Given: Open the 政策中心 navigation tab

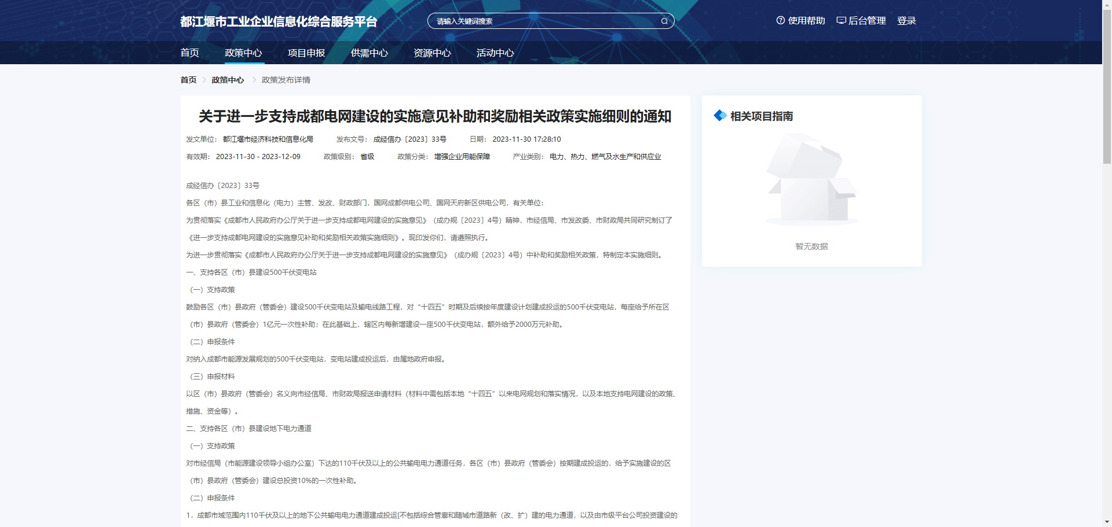Looking at the screenshot, I should pos(244,53).
